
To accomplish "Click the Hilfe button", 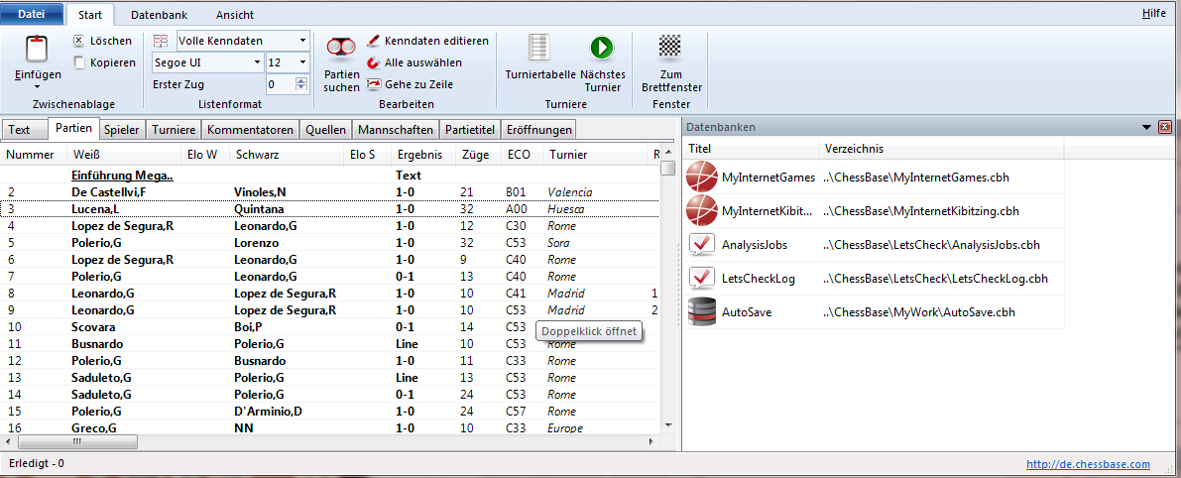I will pyautogui.click(x=1153, y=14).
